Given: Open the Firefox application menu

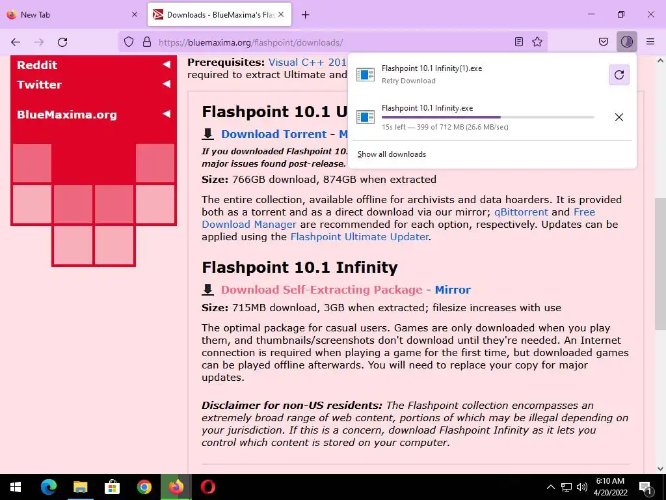Looking at the screenshot, I should tap(650, 42).
